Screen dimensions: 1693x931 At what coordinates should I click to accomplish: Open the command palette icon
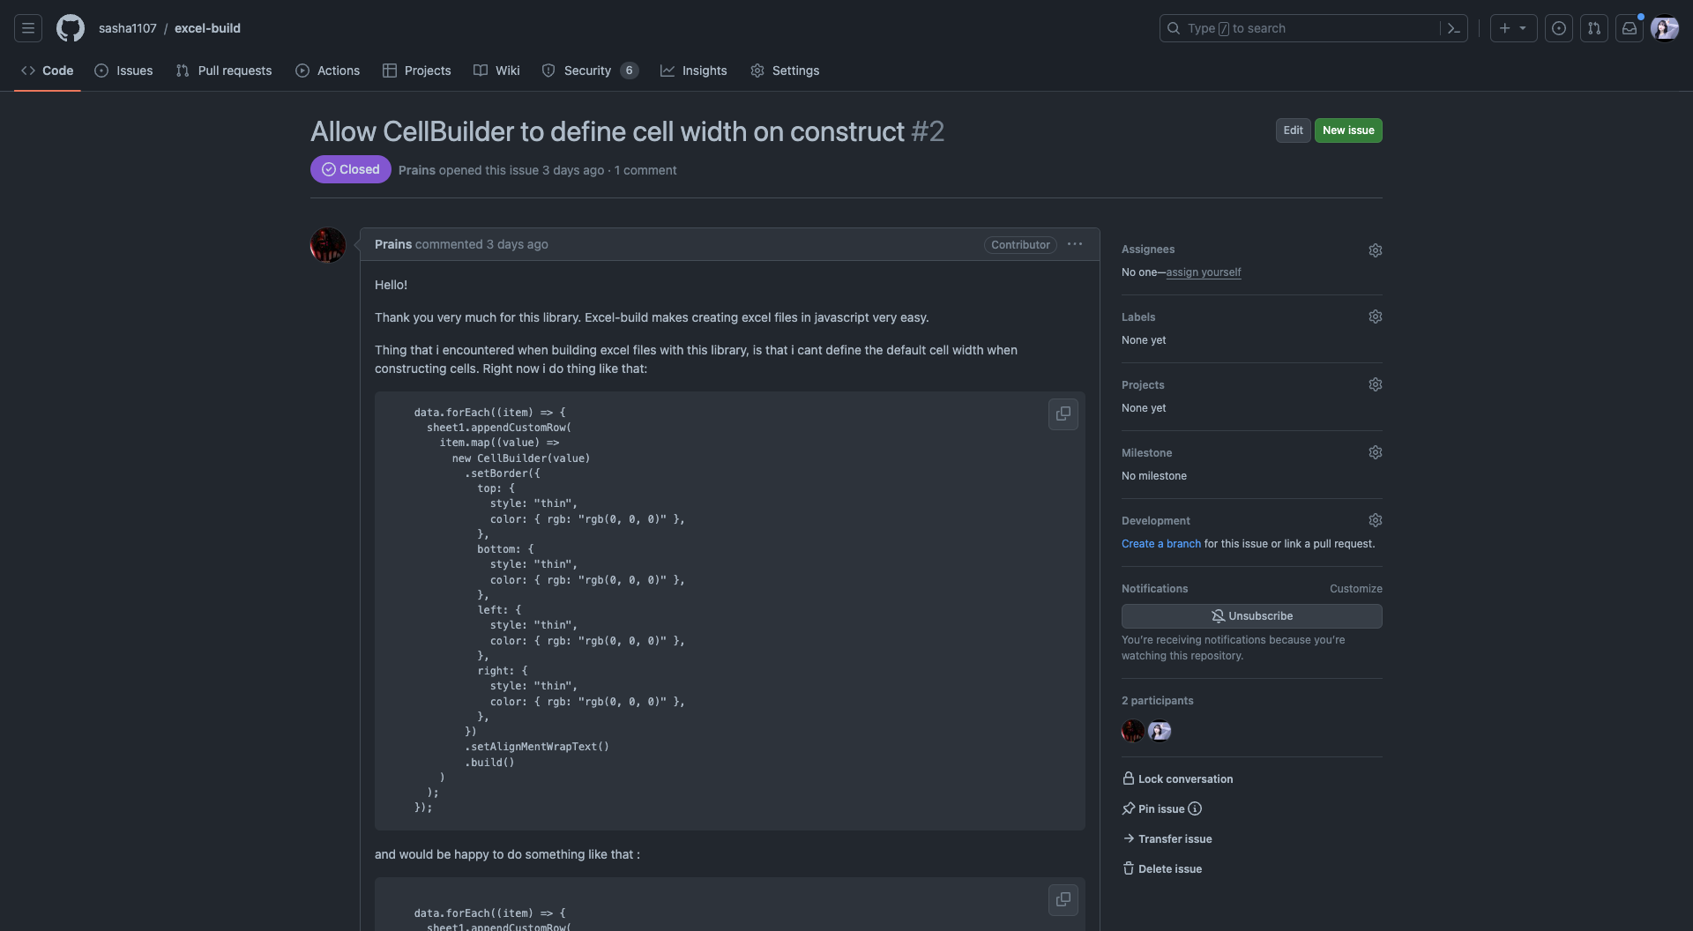[x=1454, y=28]
